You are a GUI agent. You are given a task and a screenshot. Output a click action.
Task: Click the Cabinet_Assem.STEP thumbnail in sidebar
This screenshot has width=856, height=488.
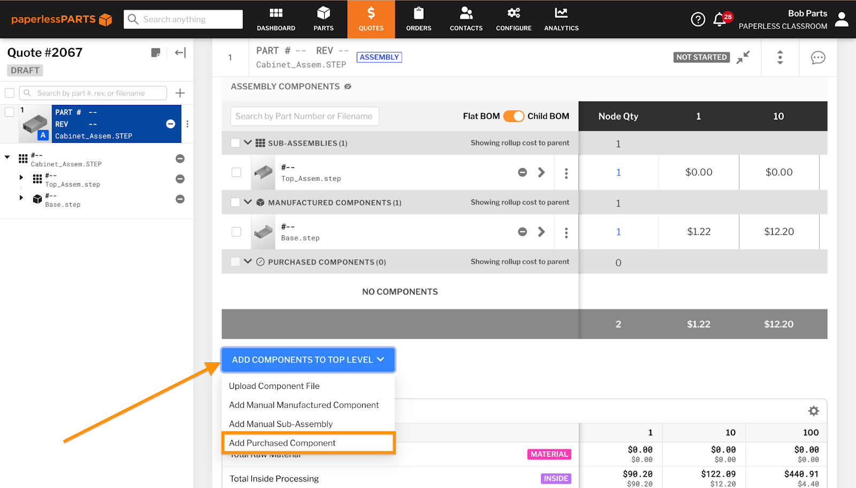pyautogui.click(x=35, y=124)
